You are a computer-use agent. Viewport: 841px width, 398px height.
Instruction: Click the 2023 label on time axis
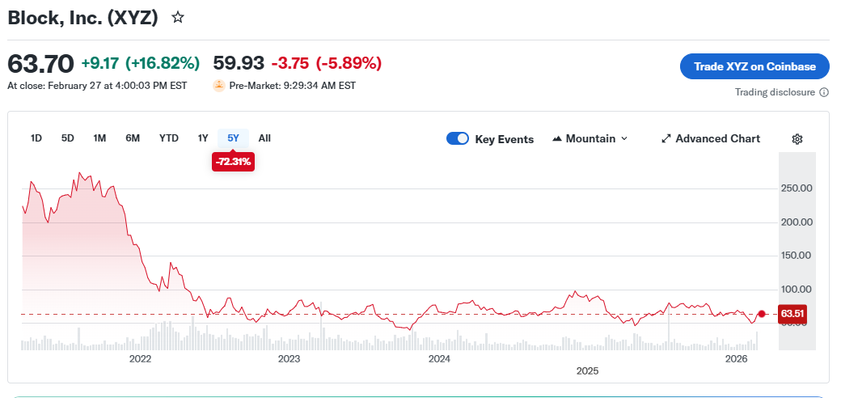[x=289, y=359]
